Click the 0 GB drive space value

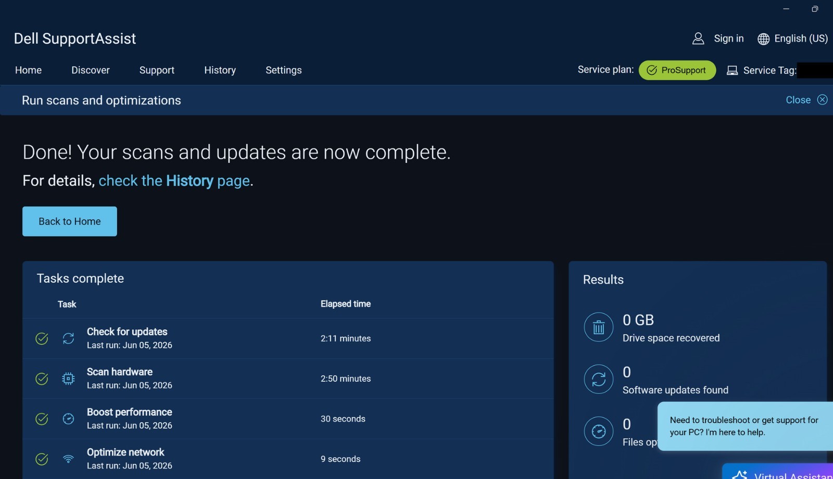click(638, 320)
